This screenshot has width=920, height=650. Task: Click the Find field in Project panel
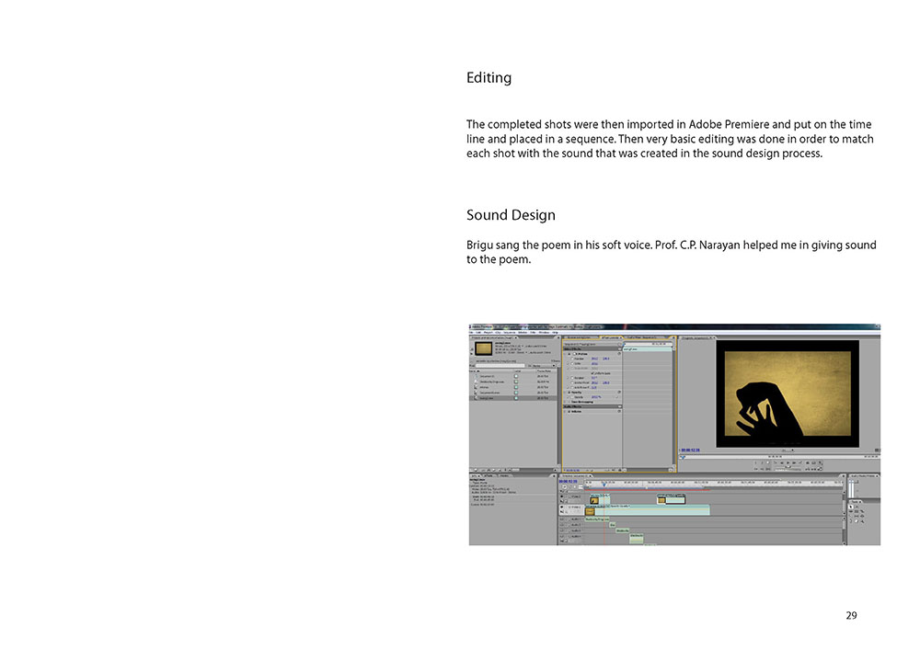[x=500, y=366]
